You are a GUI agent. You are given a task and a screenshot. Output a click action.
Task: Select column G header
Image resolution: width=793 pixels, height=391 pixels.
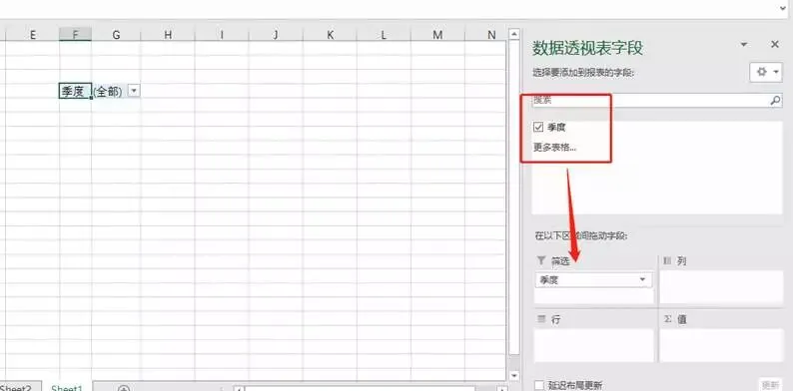point(116,34)
